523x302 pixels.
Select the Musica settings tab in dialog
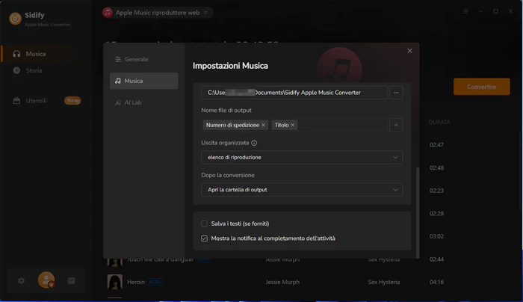click(x=143, y=81)
